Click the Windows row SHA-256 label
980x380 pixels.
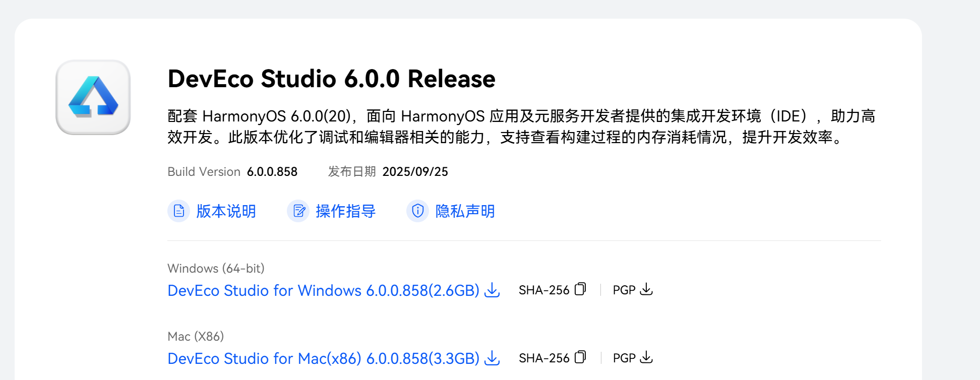point(543,290)
